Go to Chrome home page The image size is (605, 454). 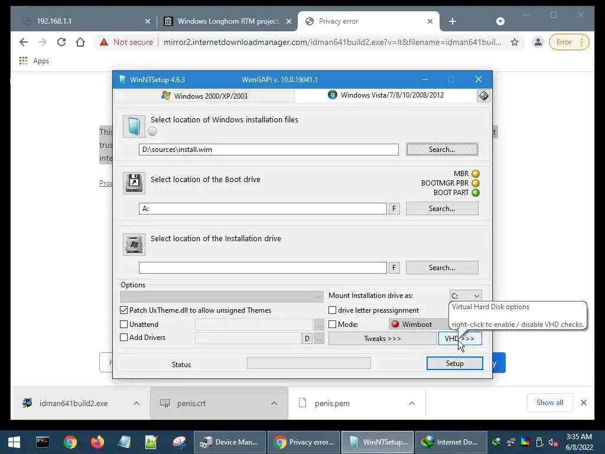(80, 42)
